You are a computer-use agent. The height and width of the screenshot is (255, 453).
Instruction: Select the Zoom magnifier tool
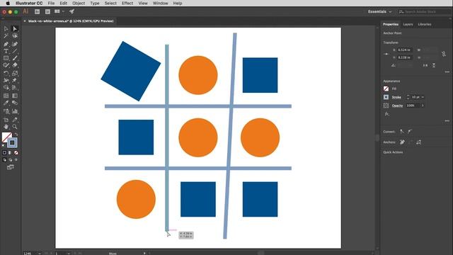15,127
